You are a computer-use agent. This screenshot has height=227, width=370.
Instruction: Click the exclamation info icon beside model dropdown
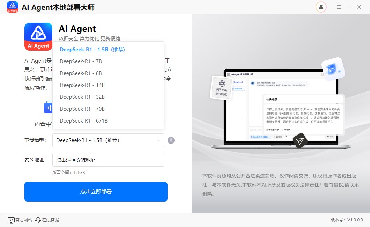pos(171,140)
